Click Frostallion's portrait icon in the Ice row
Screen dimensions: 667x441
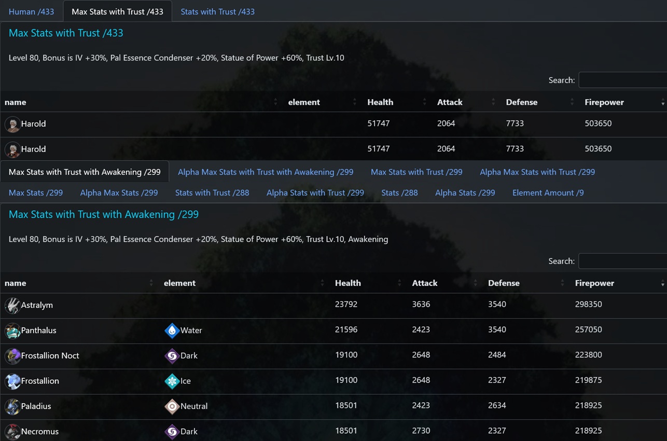[x=12, y=381]
